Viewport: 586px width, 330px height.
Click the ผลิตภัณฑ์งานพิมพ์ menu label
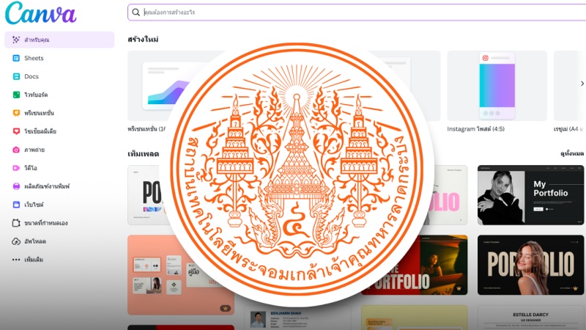pos(47,186)
